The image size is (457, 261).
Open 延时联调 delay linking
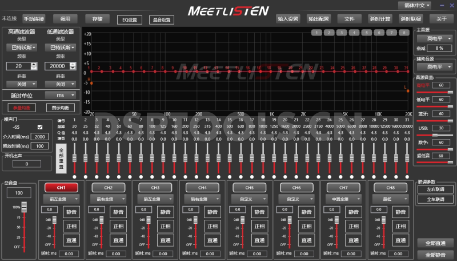pyautogui.click(x=411, y=19)
